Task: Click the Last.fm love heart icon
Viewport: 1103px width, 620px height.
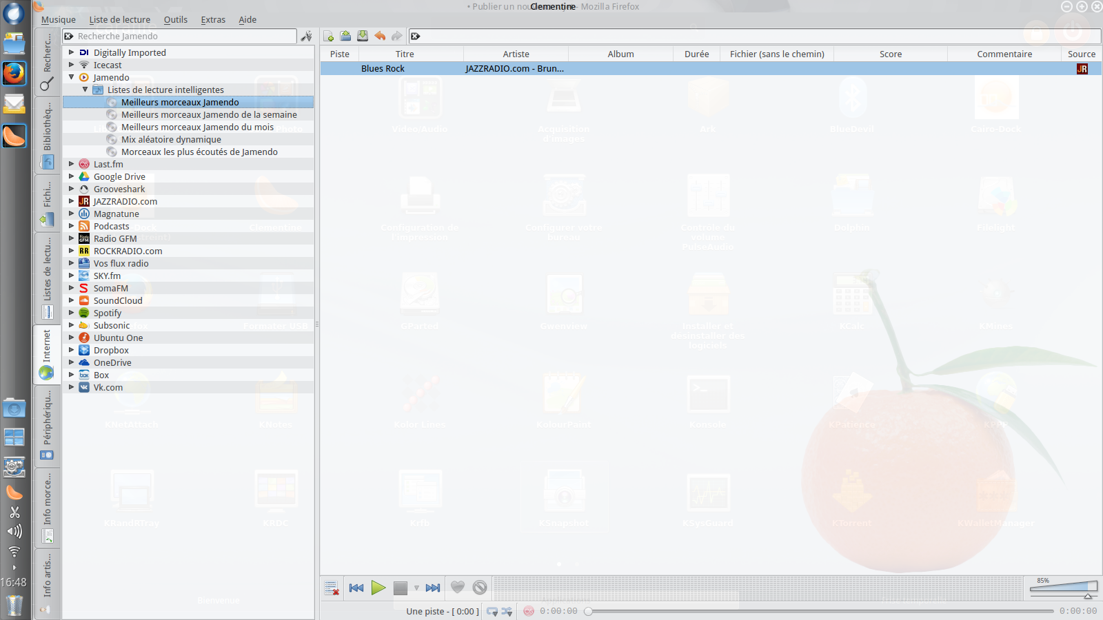Action: (458, 588)
